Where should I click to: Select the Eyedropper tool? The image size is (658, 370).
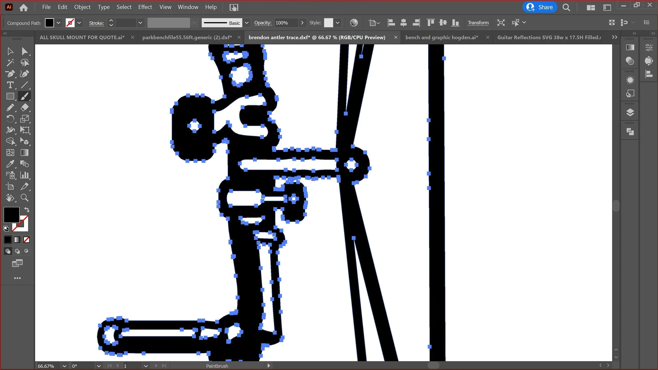(10, 164)
